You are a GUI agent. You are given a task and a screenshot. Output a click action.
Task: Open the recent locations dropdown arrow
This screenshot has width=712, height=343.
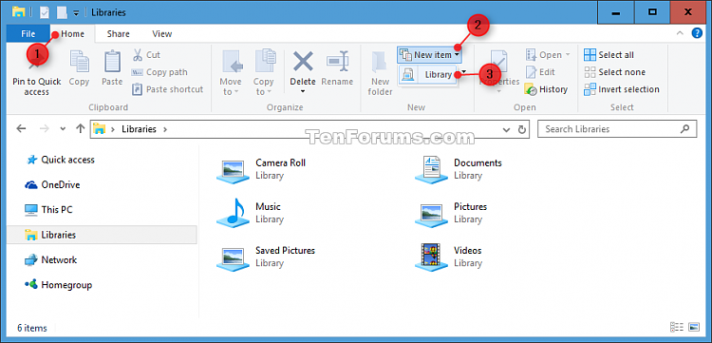[63, 129]
